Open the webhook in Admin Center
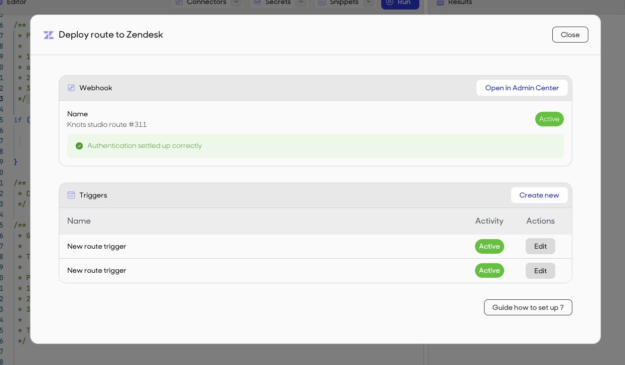The image size is (625, 365). (522, 88)
